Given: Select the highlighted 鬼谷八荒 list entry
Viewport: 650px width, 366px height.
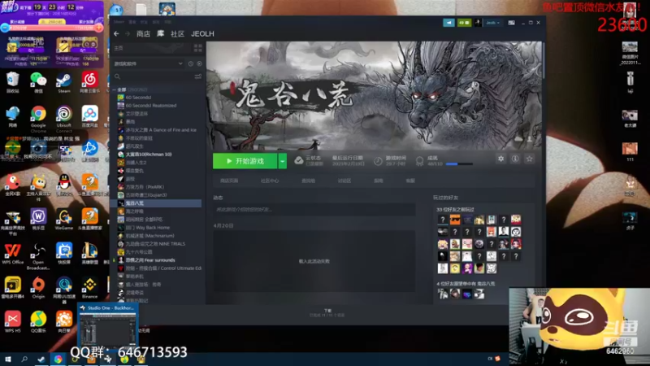Looking at the screenshot, I should click(x=156, y=203).
